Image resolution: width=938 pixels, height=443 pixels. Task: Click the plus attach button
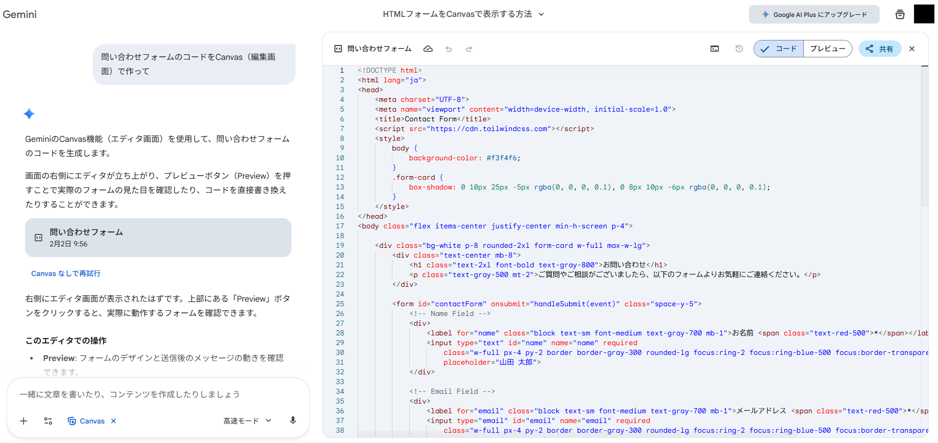[x=24, y=421]
